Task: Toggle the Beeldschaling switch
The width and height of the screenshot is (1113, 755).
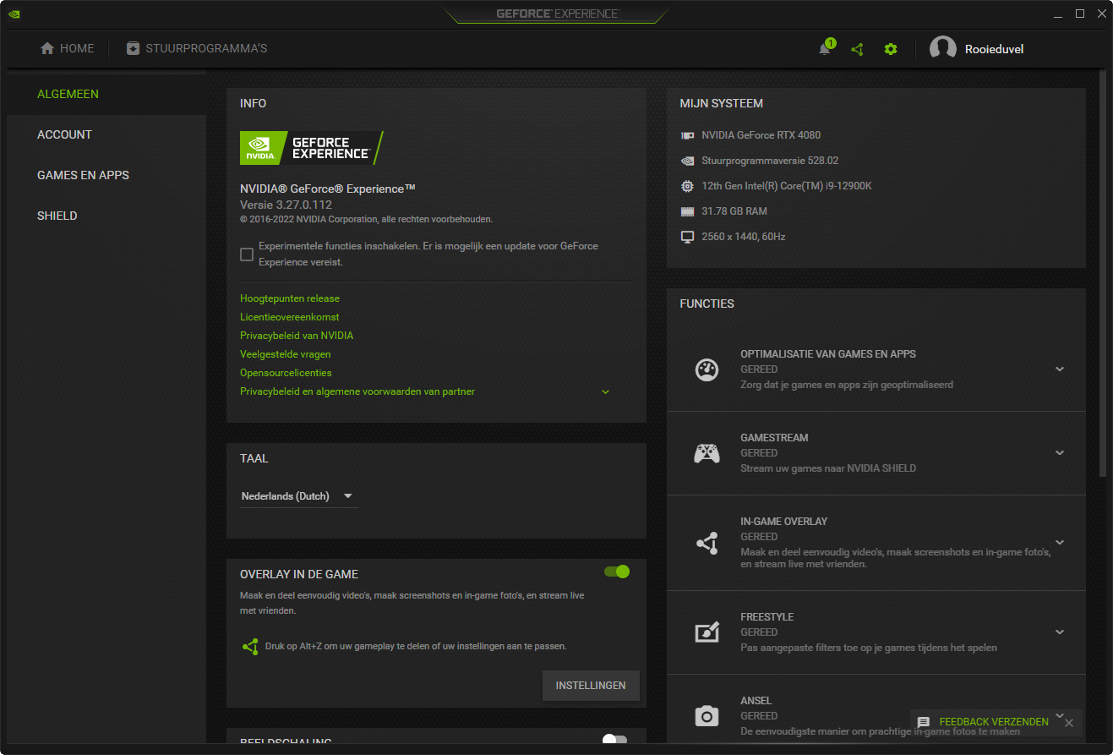Action: [615, 740]
